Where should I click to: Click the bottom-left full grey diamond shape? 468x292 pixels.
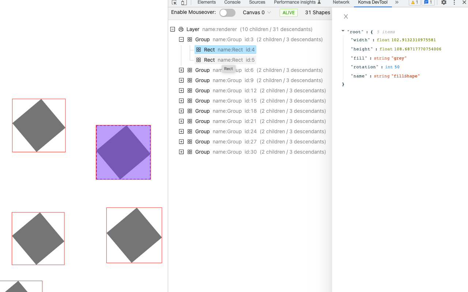[38, 239]
